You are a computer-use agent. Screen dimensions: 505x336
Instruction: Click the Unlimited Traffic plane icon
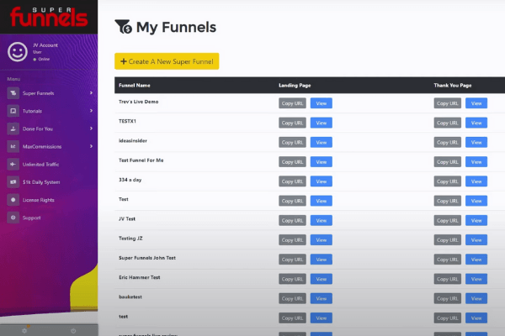[13, 165]
